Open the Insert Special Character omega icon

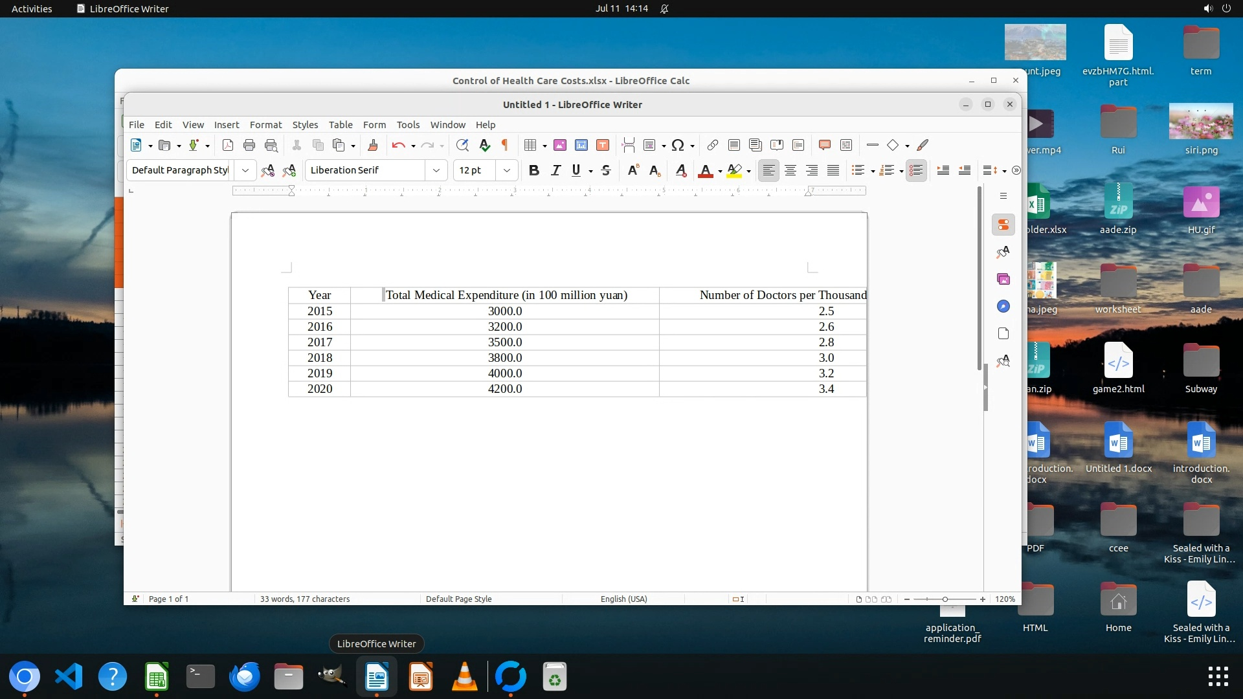tap(678, 145)
